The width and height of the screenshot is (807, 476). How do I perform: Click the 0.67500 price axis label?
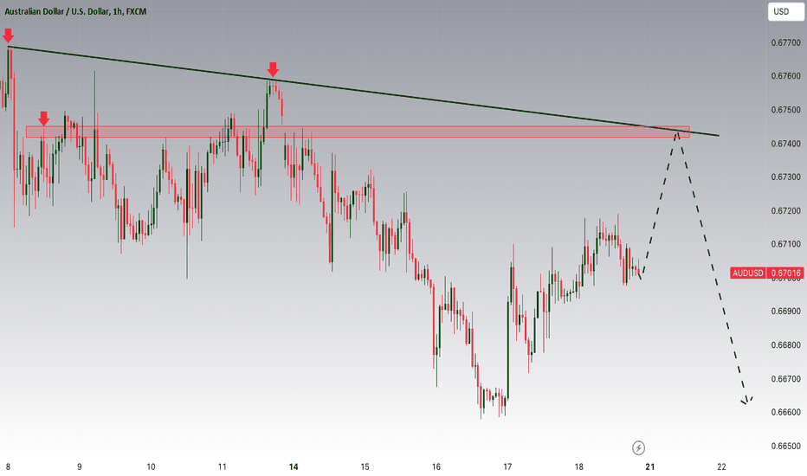785,110
